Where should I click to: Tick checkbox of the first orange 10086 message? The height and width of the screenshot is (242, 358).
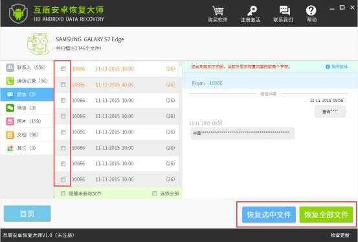tap(63, 68)
